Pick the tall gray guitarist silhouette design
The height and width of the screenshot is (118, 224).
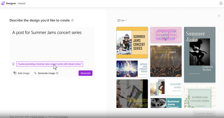[200, 54]
